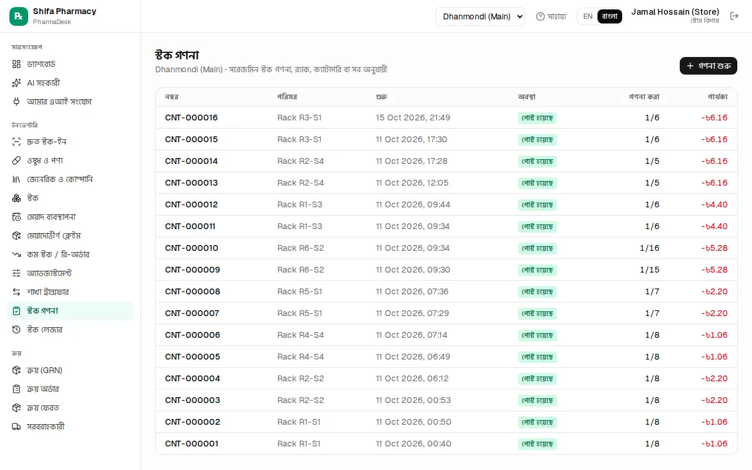Select the মেয়াদ ব্যবস্থাপনা calendar icon
Image resolution: width=752 pixels, height=470 pixels.
click(x=16, y=217)
